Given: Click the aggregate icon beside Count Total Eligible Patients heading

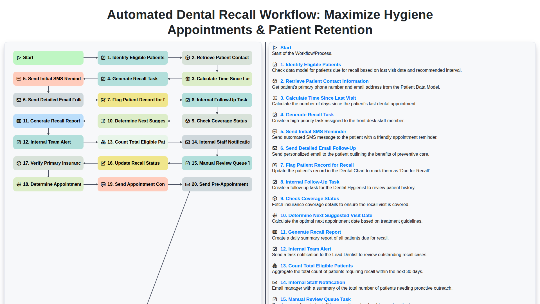Looking at the screenshot, I should coord(275,266).
